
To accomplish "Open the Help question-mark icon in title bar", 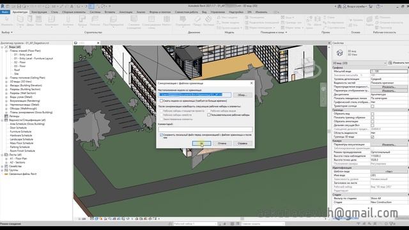I will (x=378, y=6).
